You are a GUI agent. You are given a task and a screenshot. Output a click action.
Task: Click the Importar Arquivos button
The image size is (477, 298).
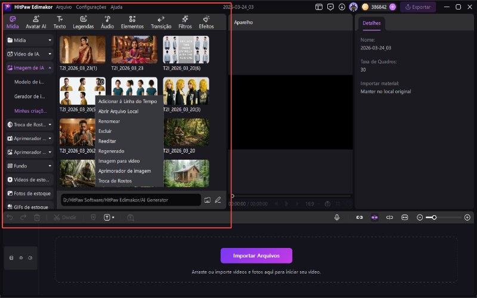[256, 256]
